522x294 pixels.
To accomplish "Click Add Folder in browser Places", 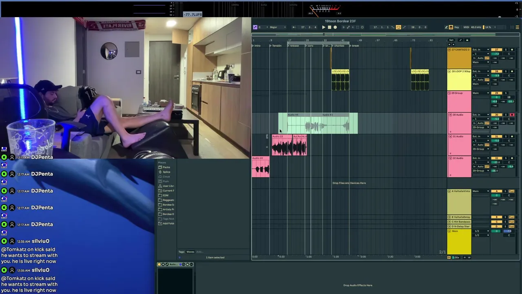I will (166, 223).
